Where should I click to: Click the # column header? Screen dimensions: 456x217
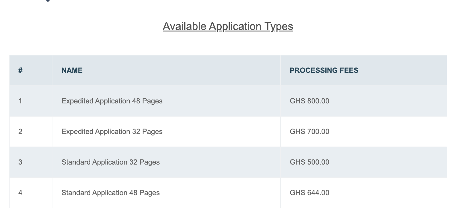pyautogui.click(x=20, y=70)
